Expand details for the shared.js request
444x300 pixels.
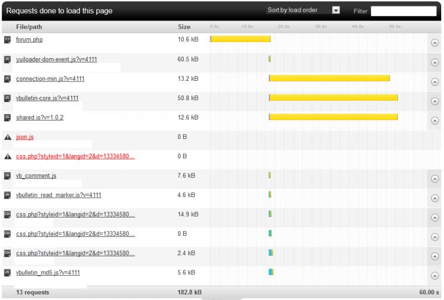click(435, 121)
